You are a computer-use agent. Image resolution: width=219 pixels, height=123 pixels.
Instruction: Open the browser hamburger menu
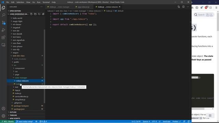216,8
